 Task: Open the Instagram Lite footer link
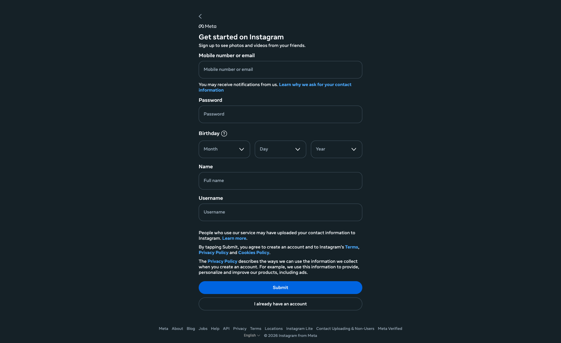pos(299,328)
